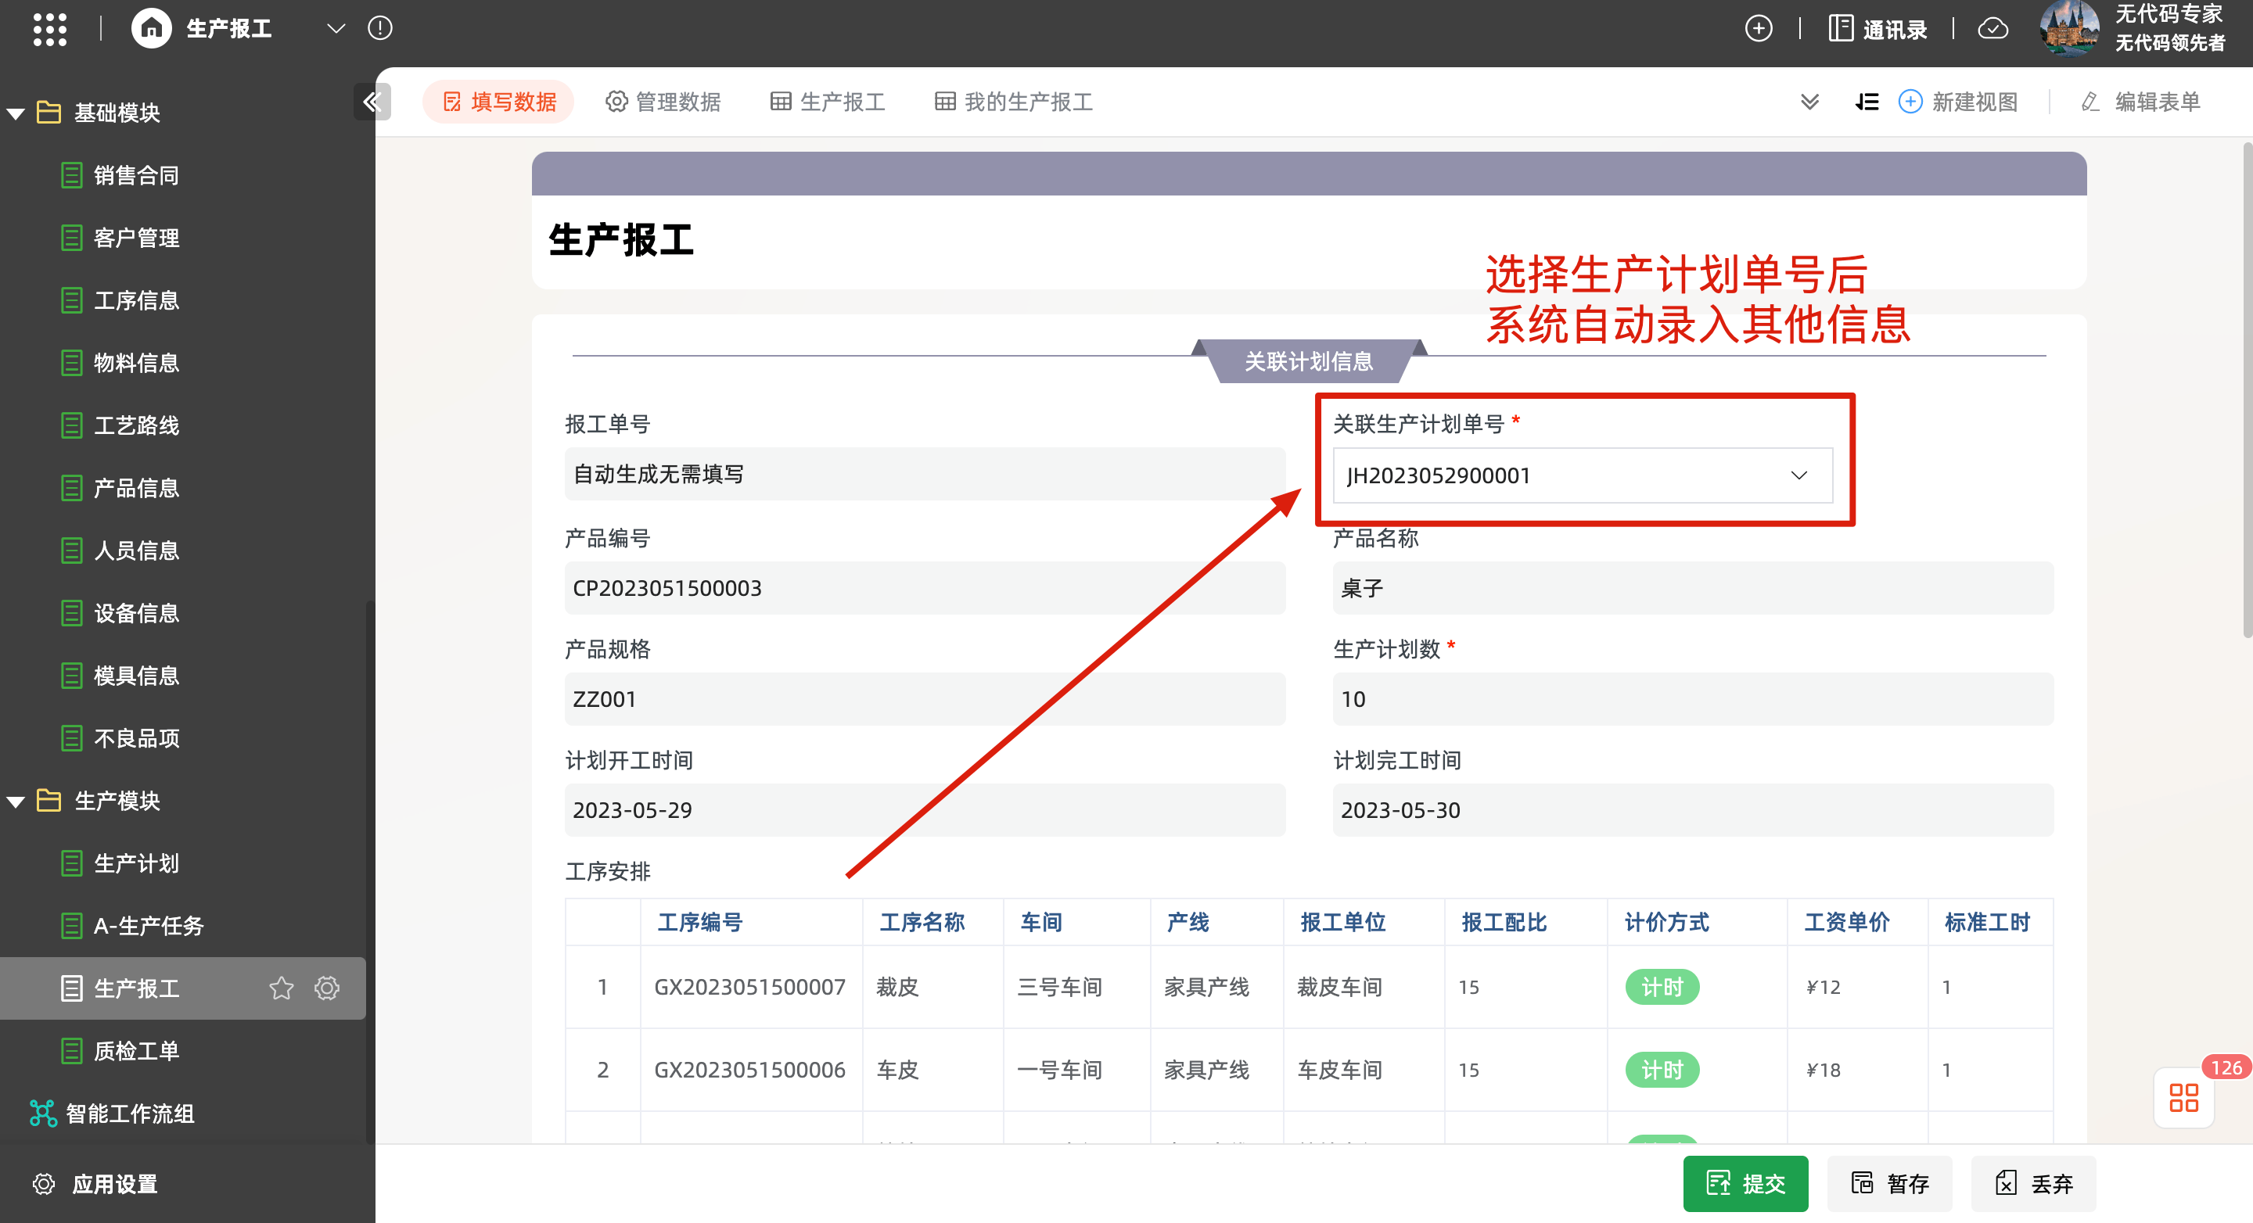Switch to the 管理数据 tab
The width and height of the screenshot is (2253, 1223).
coord(663,102)
